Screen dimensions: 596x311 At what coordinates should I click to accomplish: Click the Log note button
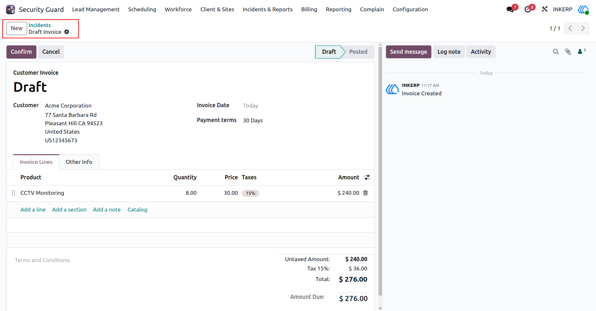pos(449,52)
